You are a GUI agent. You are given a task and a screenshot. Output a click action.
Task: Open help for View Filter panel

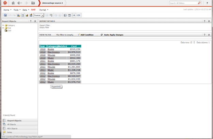click(x=204, y=35)
